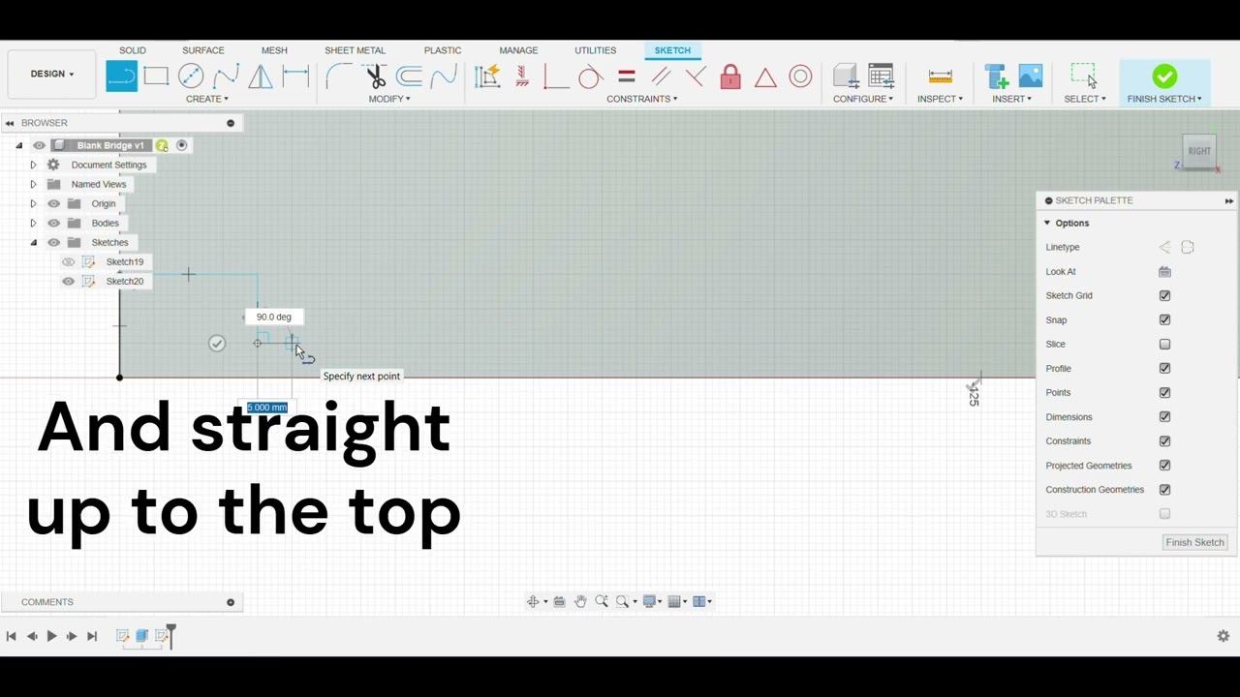Enable the Slice checkbox
This screenshot has width=1240, height=697.
pos(1164,345)
